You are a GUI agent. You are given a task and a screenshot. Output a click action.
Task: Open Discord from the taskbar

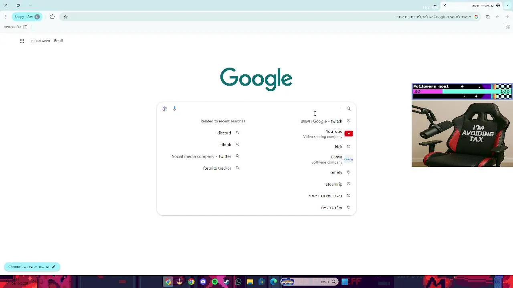click(x=203, y=282)
